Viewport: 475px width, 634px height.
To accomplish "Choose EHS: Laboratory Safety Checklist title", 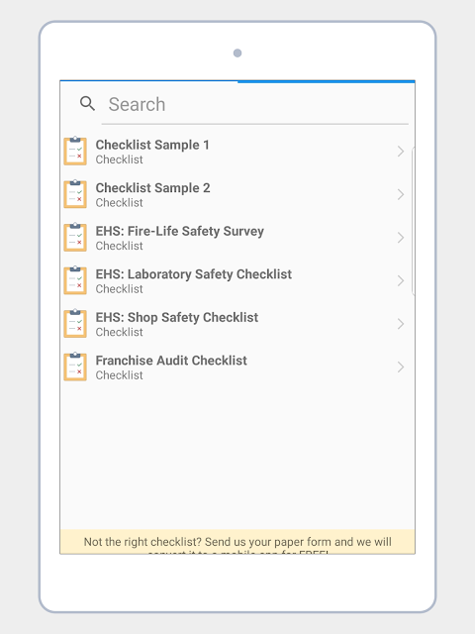I will click(x=194, y=274).
